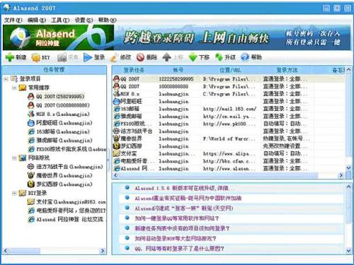Click the blue 登录 (Login) arrow icon

[x=88, y=57]
